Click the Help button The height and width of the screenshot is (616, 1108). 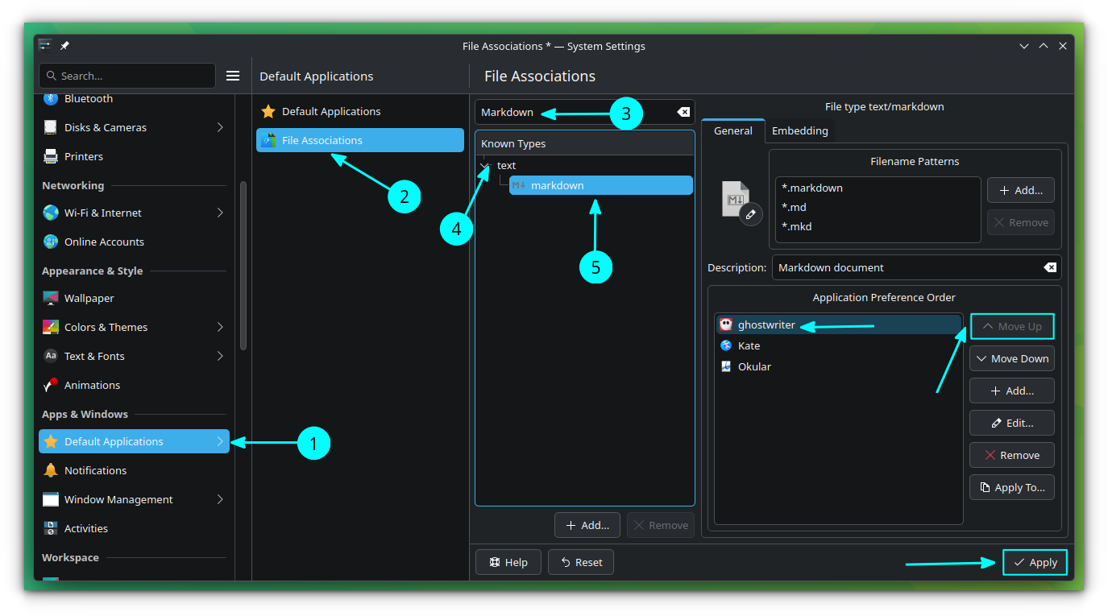(x=508, y=562)
